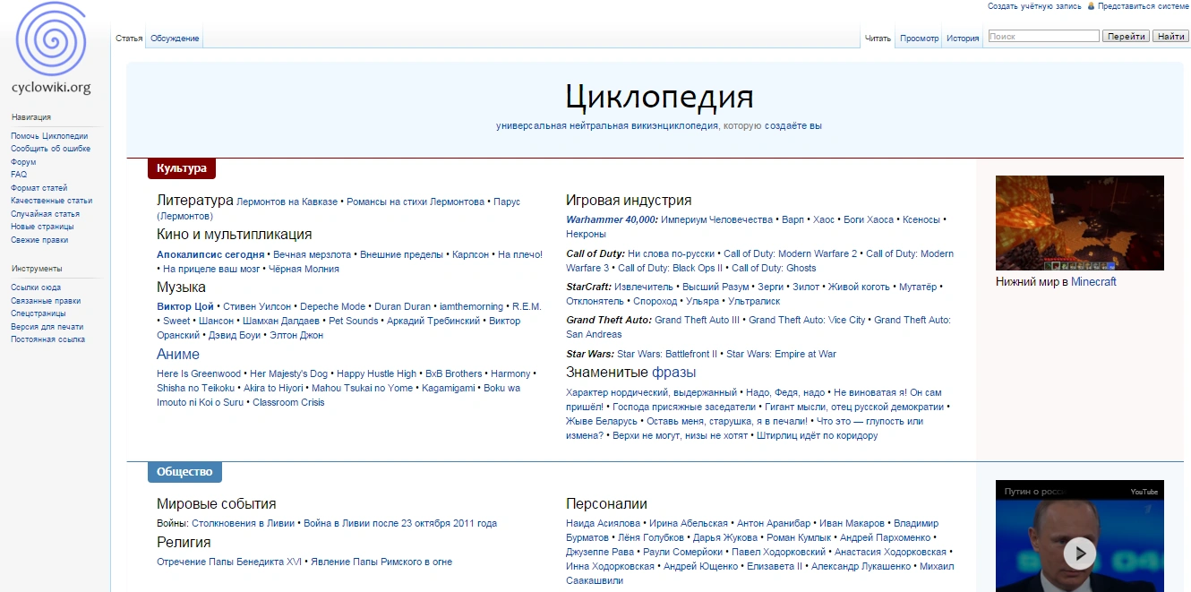This screenshot has height=592, width=1191.
Task: Open Романсы на стихи Лермонтова link
Action: pyautogui.click(x=416, y=202)
